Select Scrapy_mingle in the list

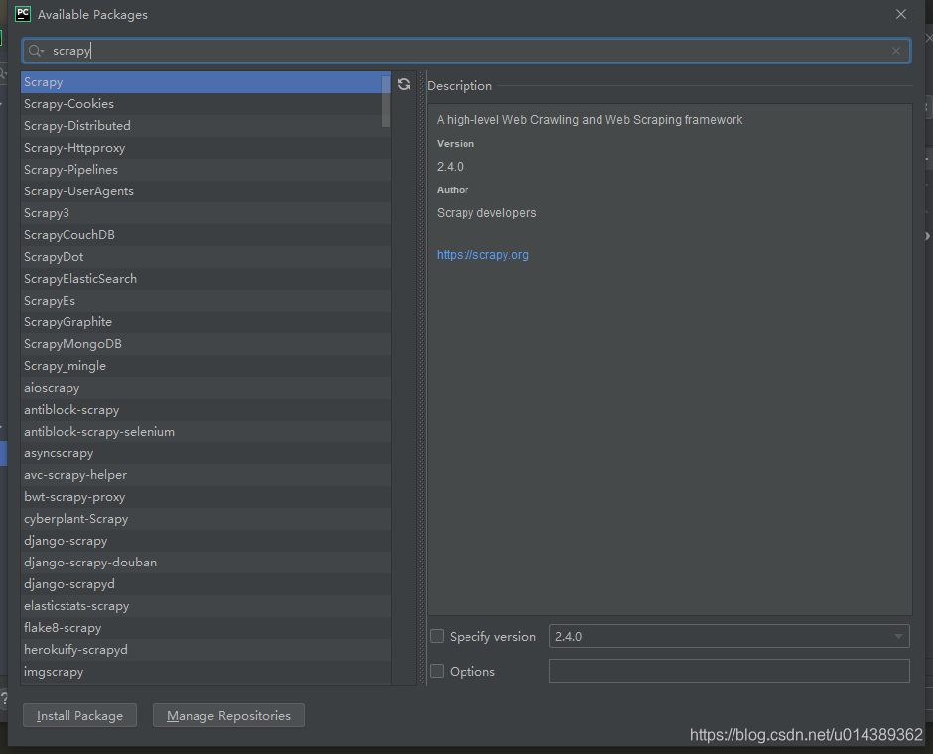tap(205, 366)
